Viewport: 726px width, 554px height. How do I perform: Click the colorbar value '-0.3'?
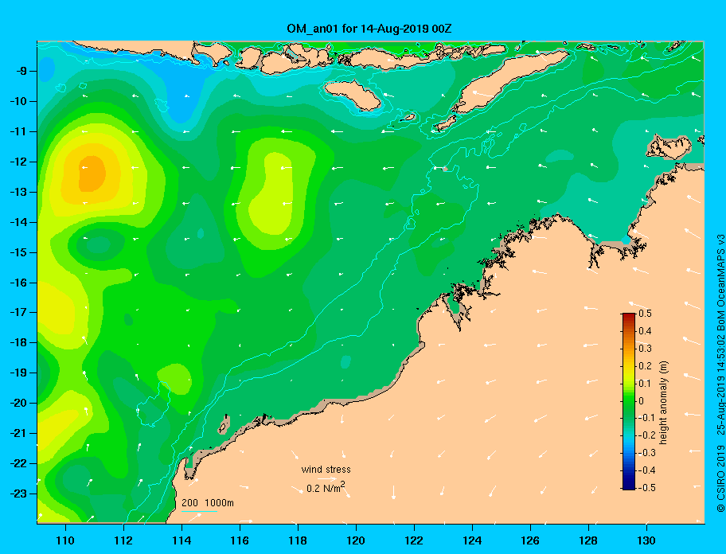[646, 453]
